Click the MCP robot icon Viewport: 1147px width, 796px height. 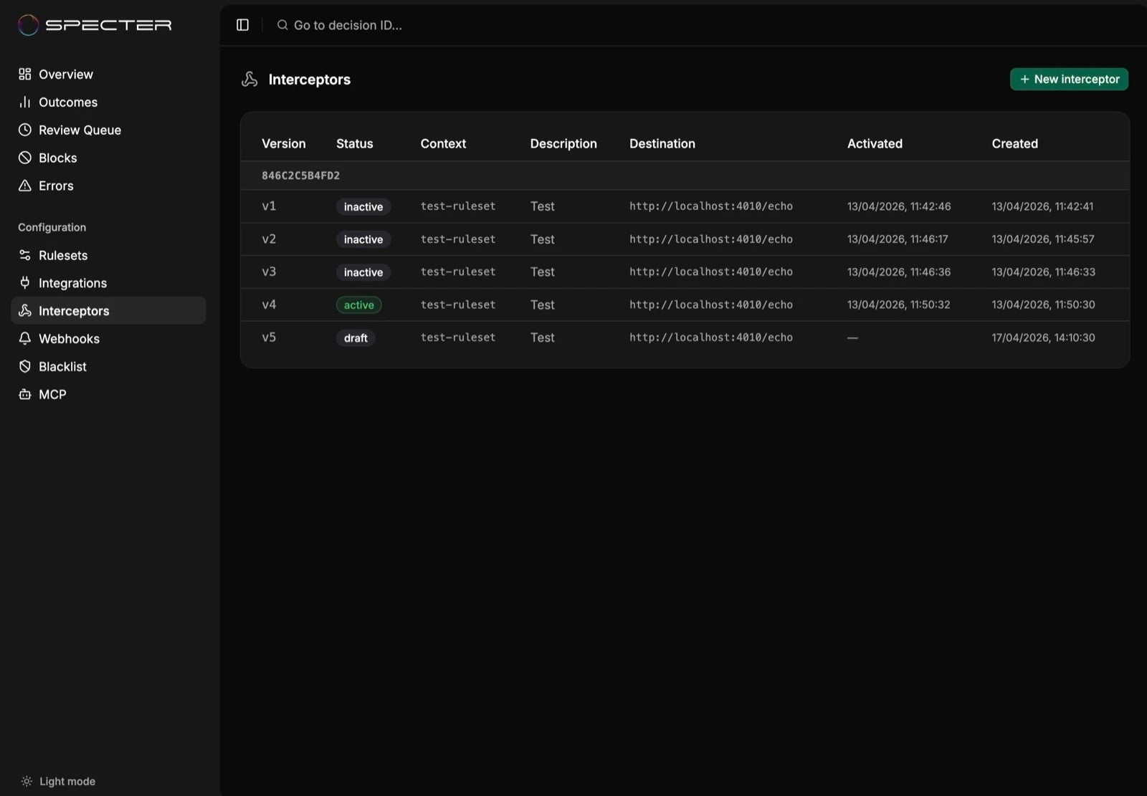tap(25, 394)
